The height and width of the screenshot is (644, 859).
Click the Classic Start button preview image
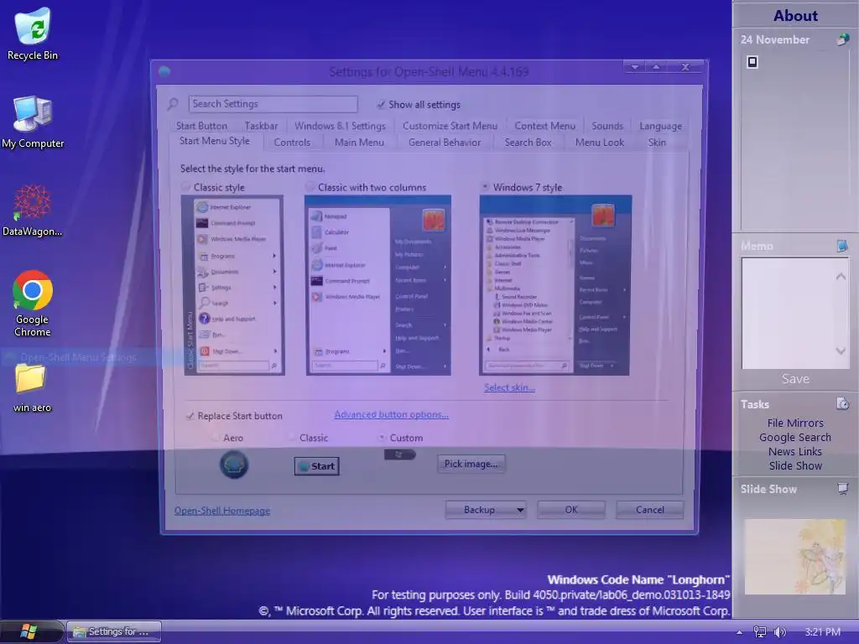click(x=316, y=466)
